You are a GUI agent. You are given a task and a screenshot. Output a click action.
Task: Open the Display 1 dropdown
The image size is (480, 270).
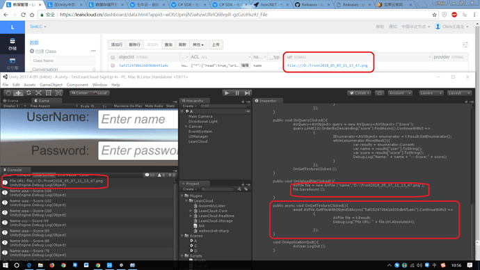pyautogui.click(x=15, y=106)
